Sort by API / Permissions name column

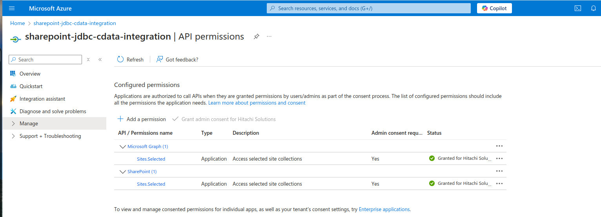(145, 133)
